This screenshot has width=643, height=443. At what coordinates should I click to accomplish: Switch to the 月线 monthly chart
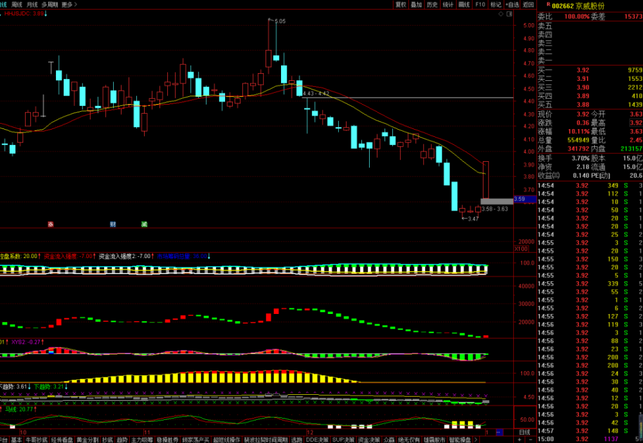point(32,4)
